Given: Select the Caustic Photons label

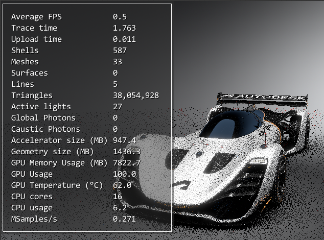Looking at the screenshot, I should click(x=45, y=129).
